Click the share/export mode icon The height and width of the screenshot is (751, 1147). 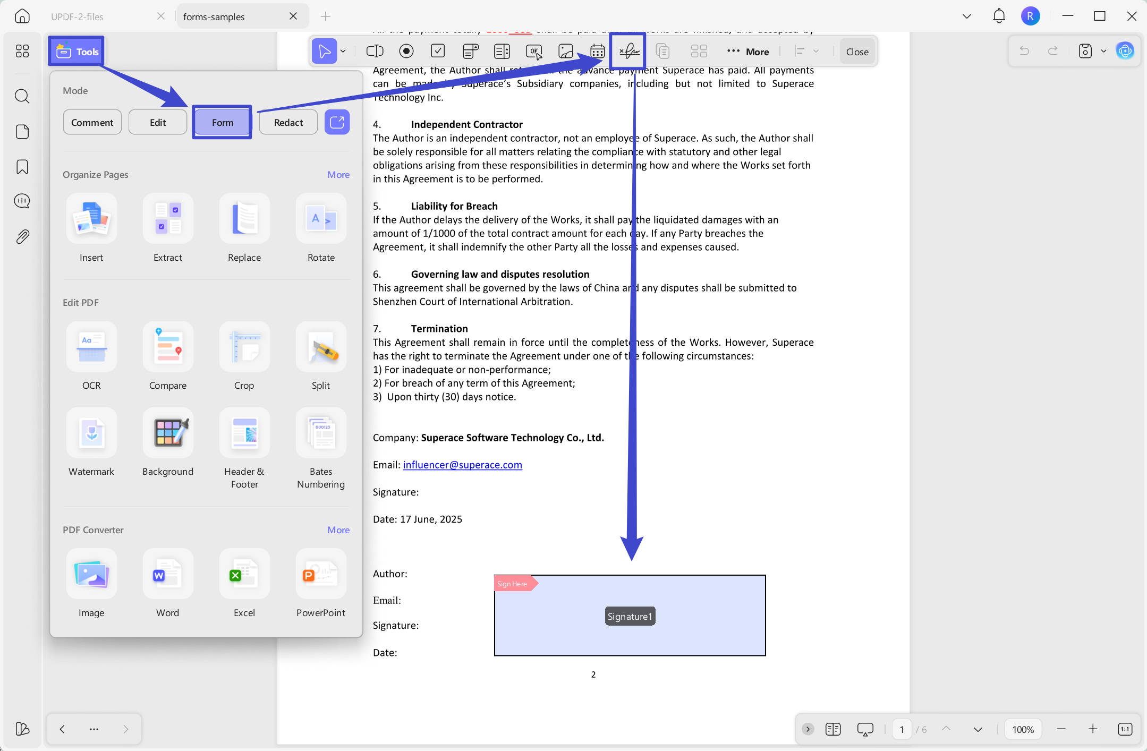click(x=337, y=122)
